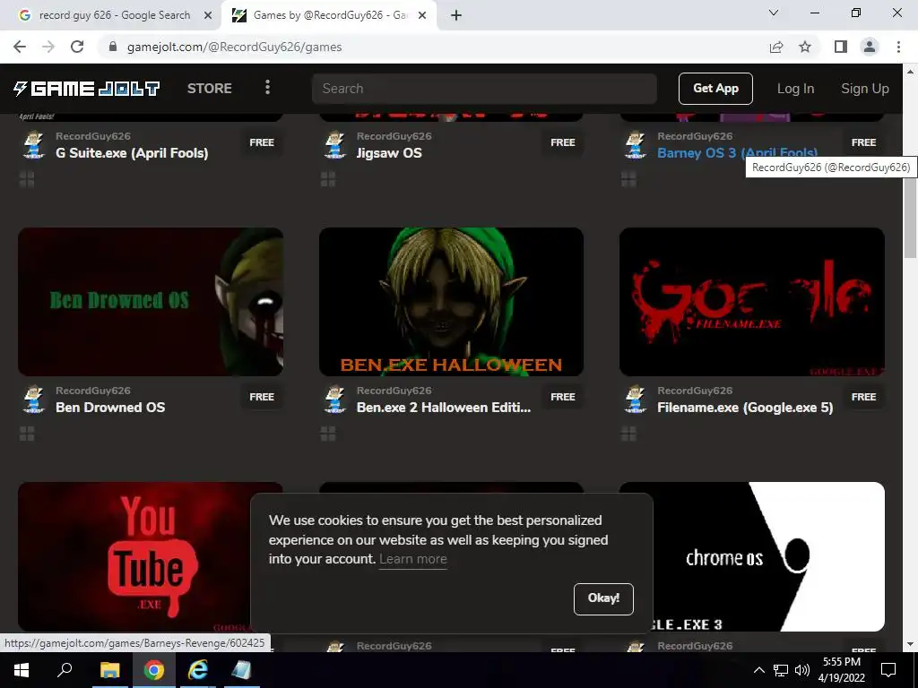Viewport: 918px width, 688px height.
Task: Open the Learn more cookie link
Action: click(x=412, y=559)
